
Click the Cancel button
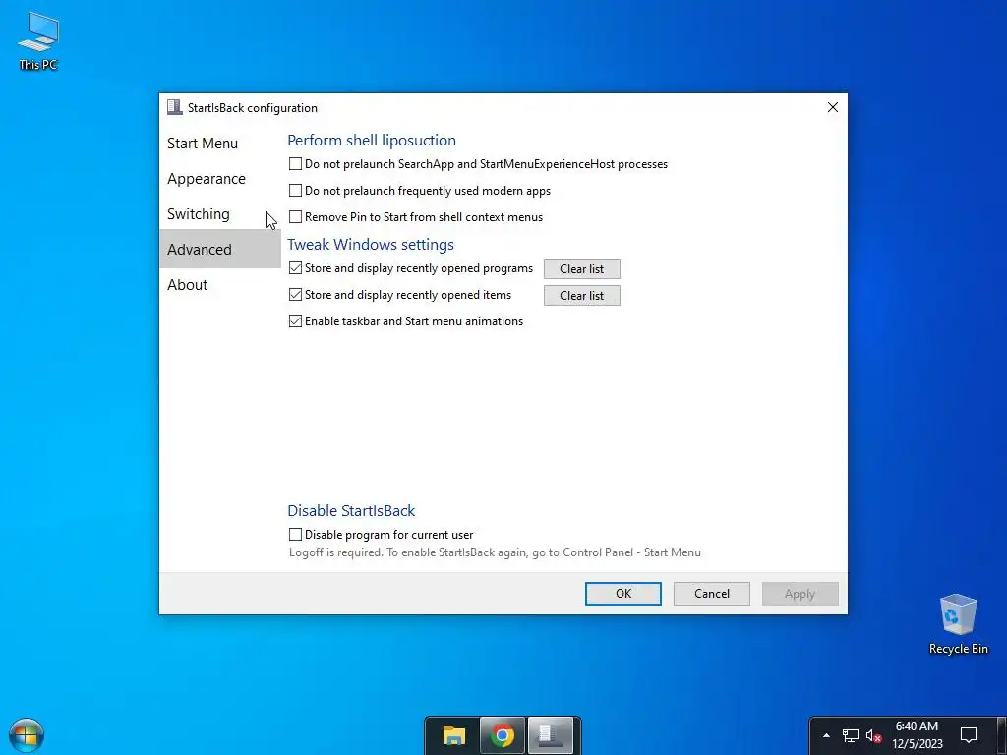pyautogui.click(x=712, y=594)
